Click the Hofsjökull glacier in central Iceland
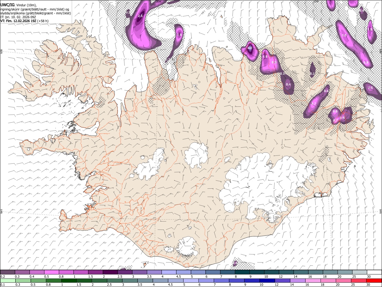The image size is (382, 287). pos(196,155)
